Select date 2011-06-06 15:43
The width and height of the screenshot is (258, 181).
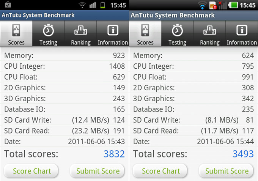click(x=96, y=142)
